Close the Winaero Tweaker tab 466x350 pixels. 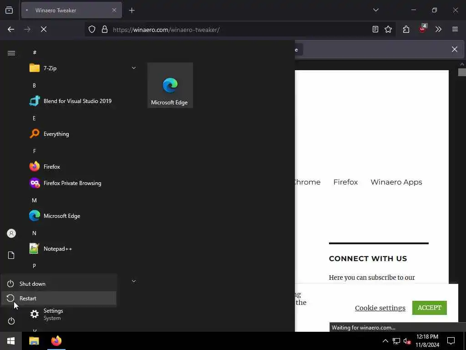[x=114, y=10]
